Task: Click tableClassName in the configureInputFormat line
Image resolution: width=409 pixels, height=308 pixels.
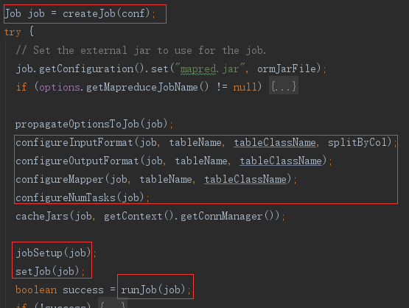Action: coord(275,142)
